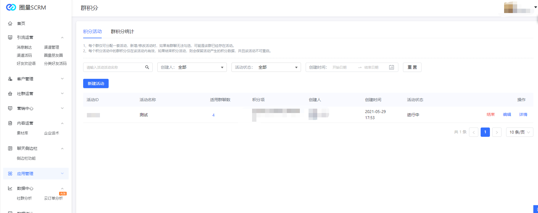Change the 10 条/页 page size

pyautogui.click(x=519, y=132)
